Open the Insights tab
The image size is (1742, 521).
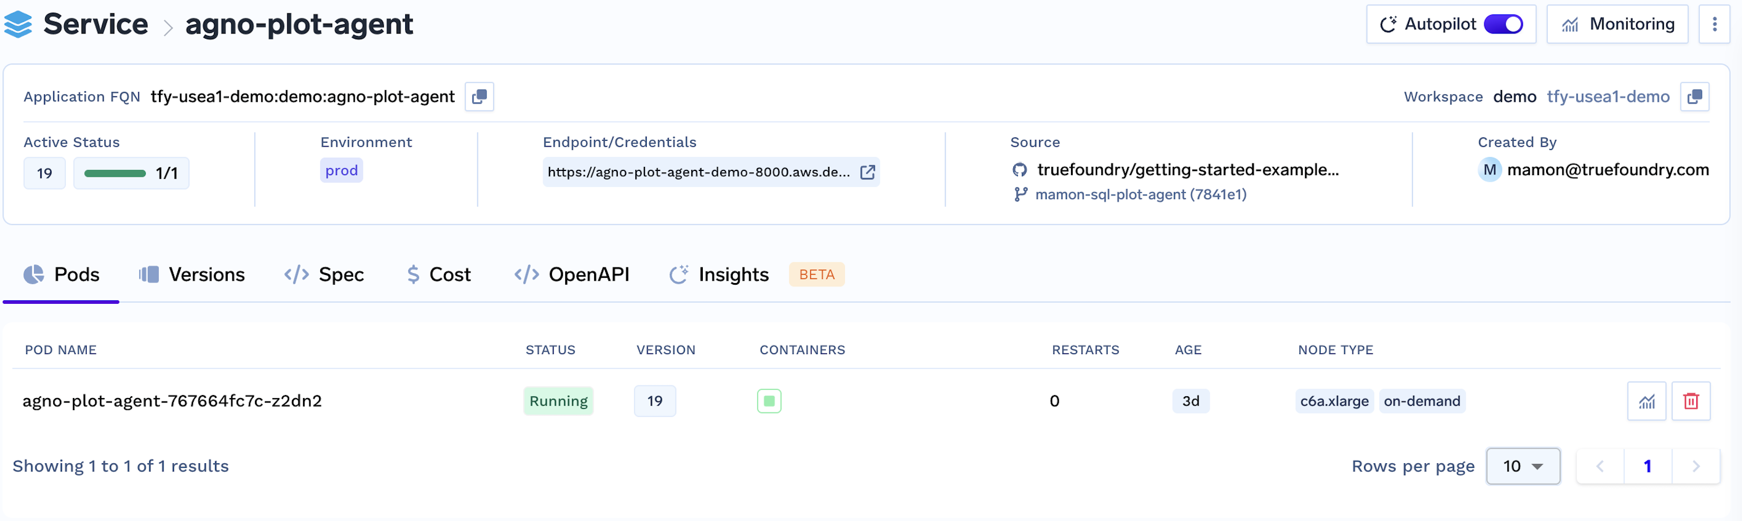[x=718, y=275]
